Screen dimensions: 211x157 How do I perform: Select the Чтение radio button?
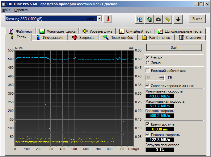(x=148, y=58)
